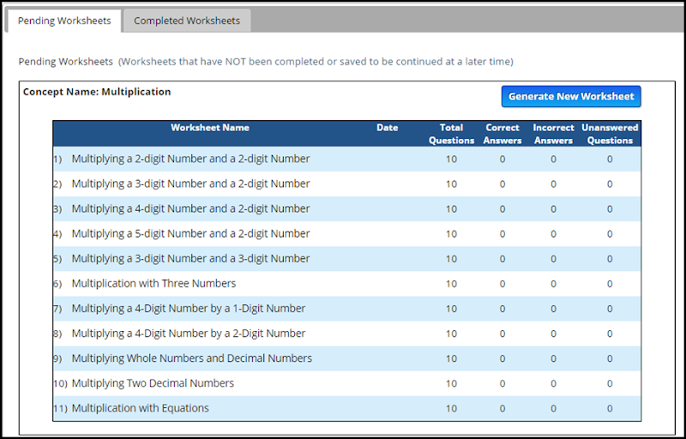Screen dimensions: 686x439
Task: Click unanswered value for 2-digit and 2-digit row
Action: pyautogui.click(x=610, y=159)
